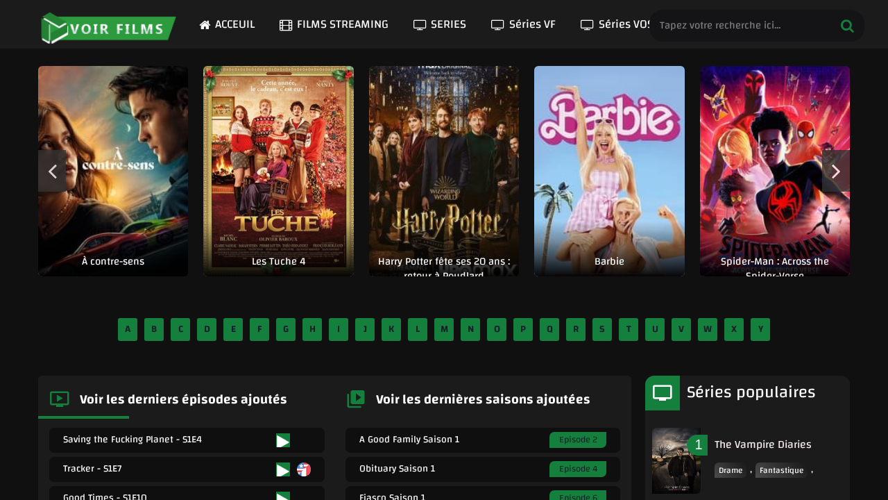Click the latest seasons section icon

(x=356, y=399)
